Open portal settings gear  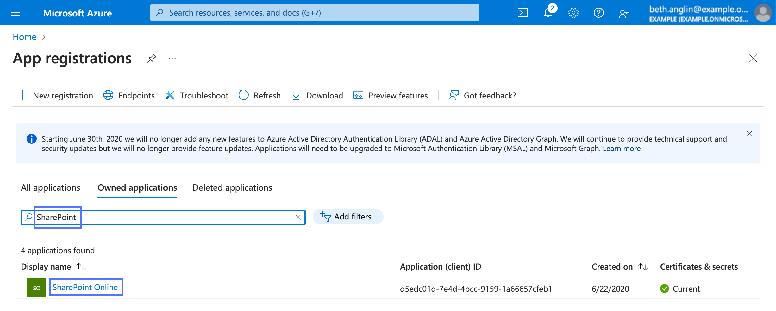[573, 13]
